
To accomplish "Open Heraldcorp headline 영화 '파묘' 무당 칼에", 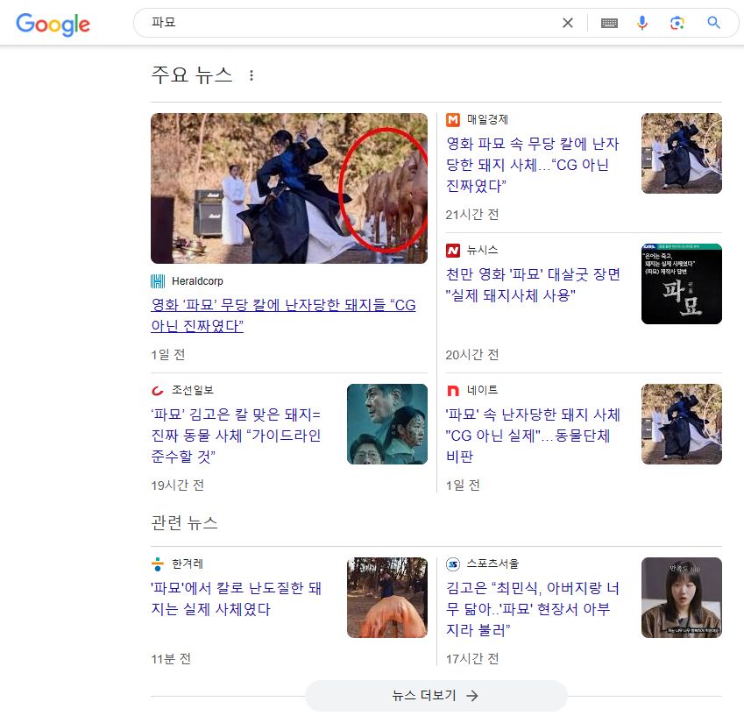I will 283,315.
